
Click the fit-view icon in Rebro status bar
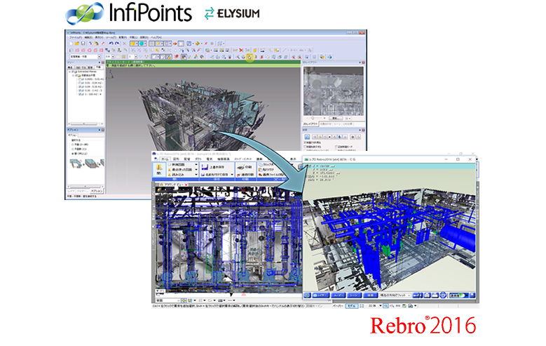tap(362, 305)
